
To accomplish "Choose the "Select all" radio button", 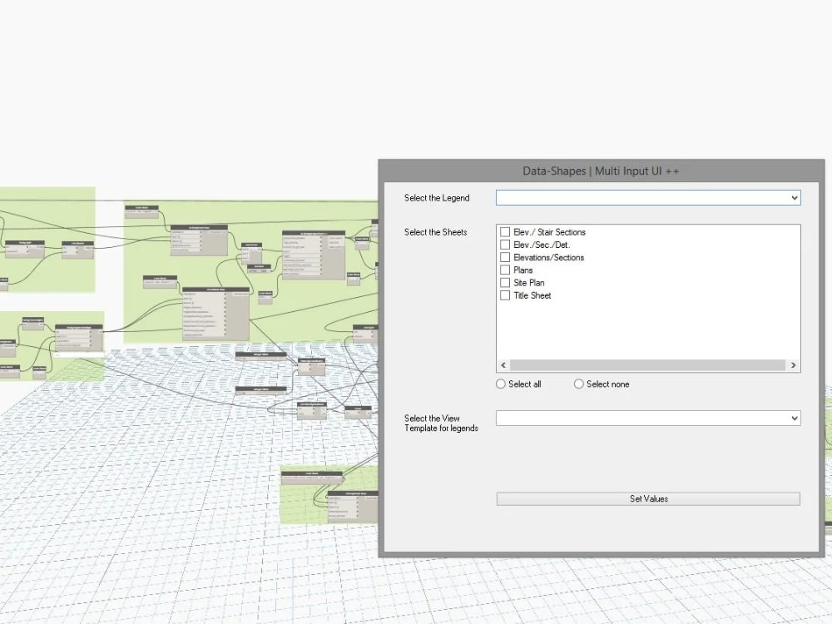I will coord(500,384).
